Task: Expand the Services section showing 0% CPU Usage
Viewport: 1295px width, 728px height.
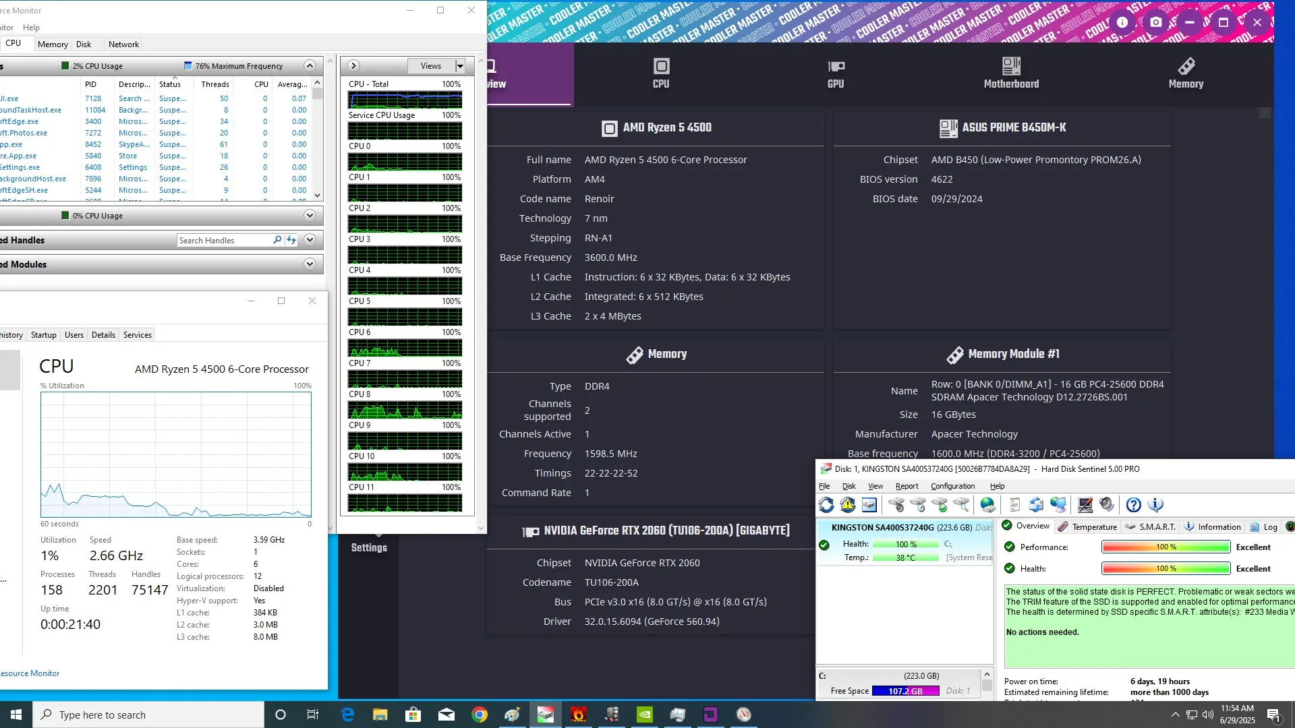Action: (310, 216)
